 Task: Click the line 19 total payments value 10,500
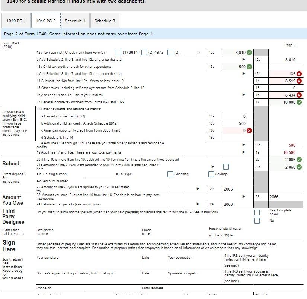tap(289, 152)
